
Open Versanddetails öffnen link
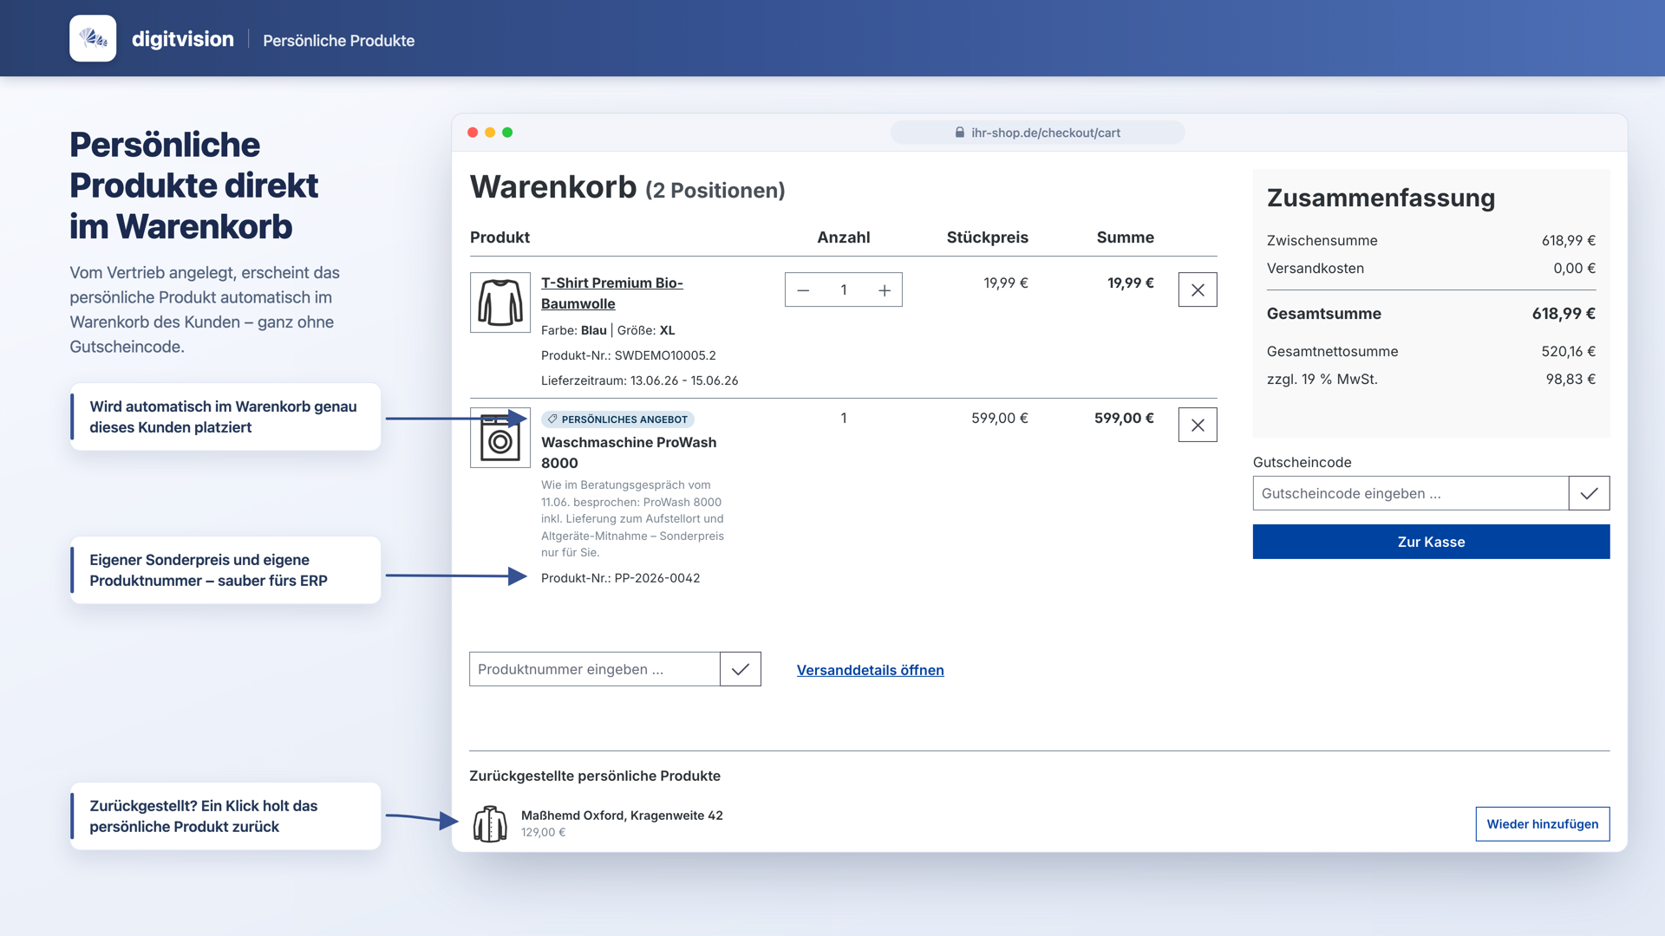tap(871, 670)
